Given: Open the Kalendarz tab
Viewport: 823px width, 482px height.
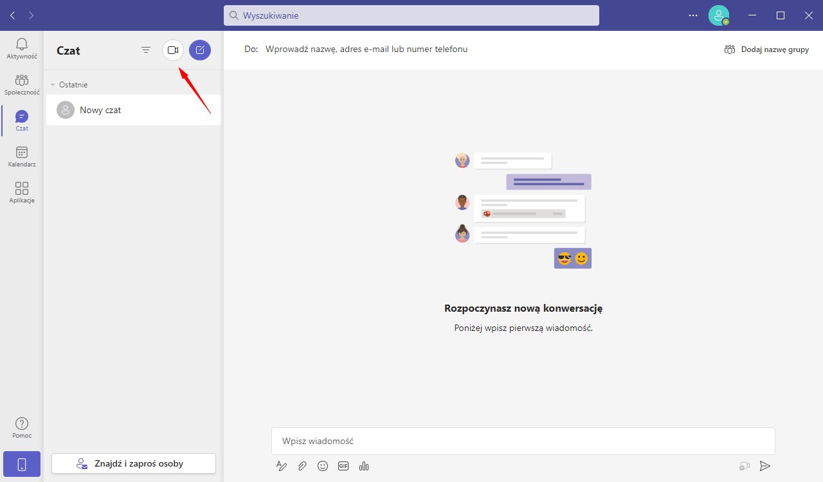Looking at the screenshot, I should click(x=22, y=157).
